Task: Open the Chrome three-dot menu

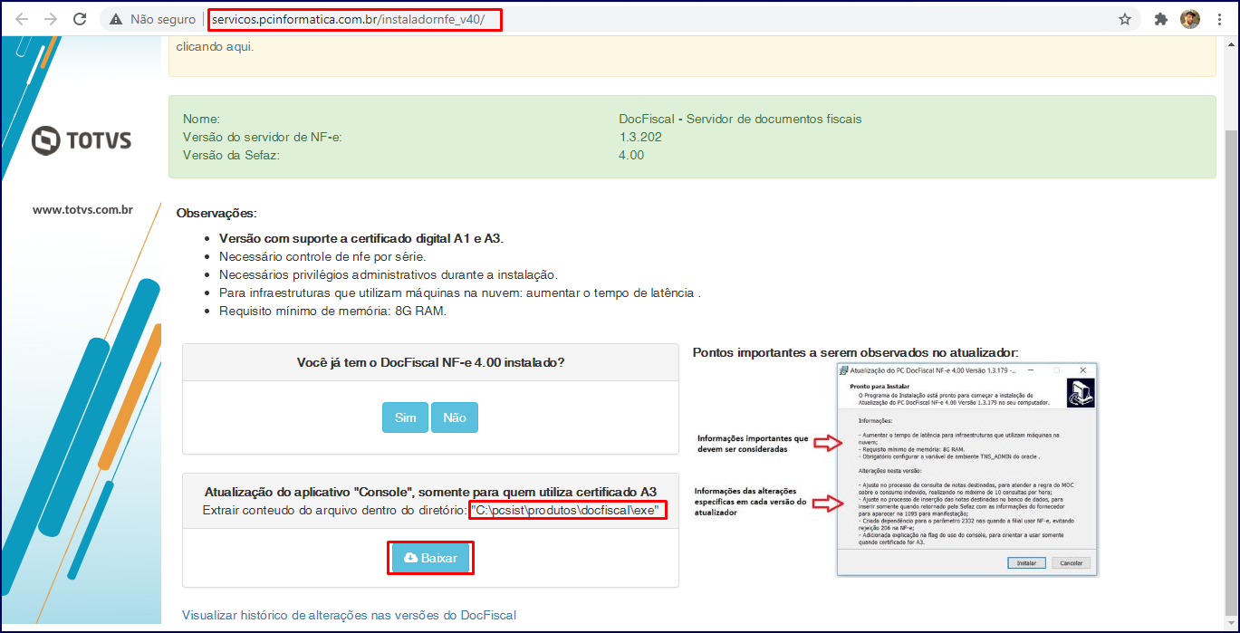Action: (x=1218, y=19)
